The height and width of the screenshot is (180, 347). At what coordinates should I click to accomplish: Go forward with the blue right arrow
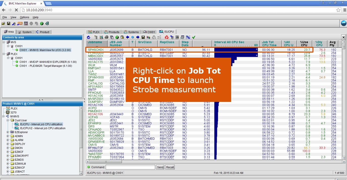pos(138,37)
